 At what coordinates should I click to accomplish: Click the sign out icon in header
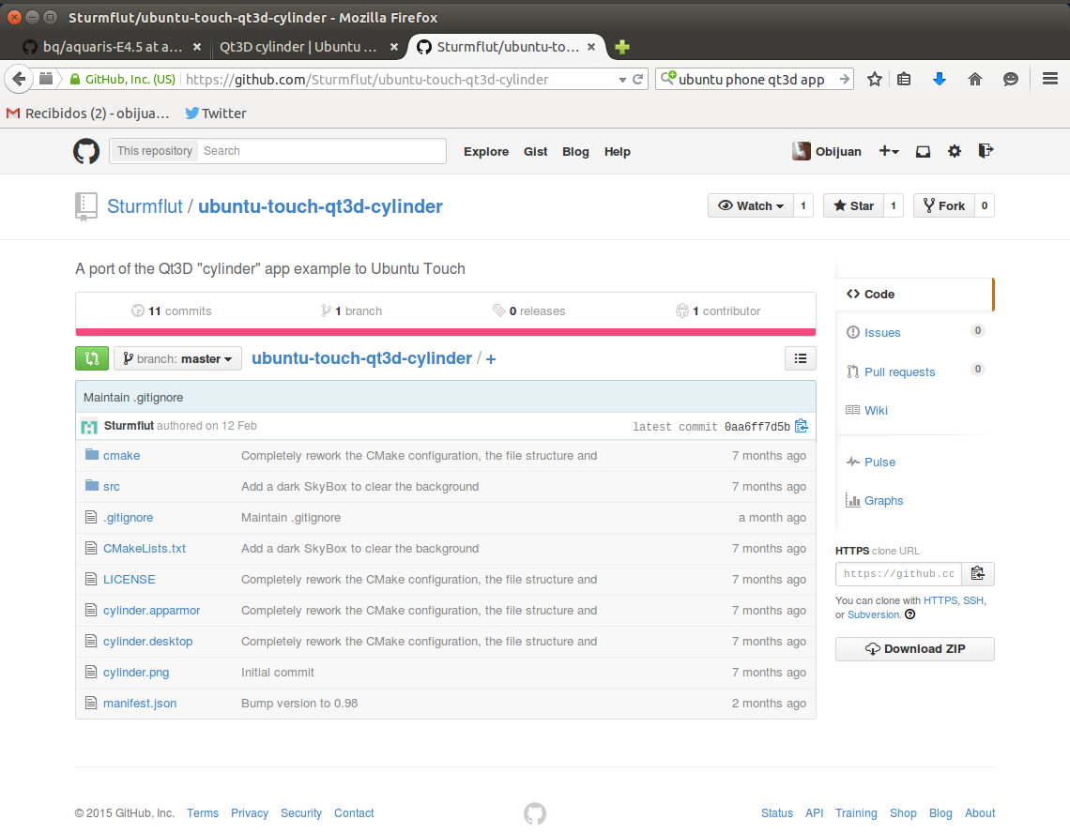click(x=985, y=151)
